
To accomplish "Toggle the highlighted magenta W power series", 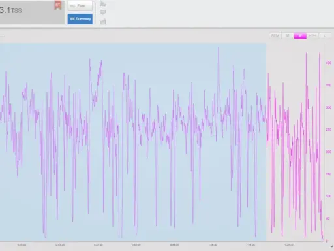I will pos(300,35).
